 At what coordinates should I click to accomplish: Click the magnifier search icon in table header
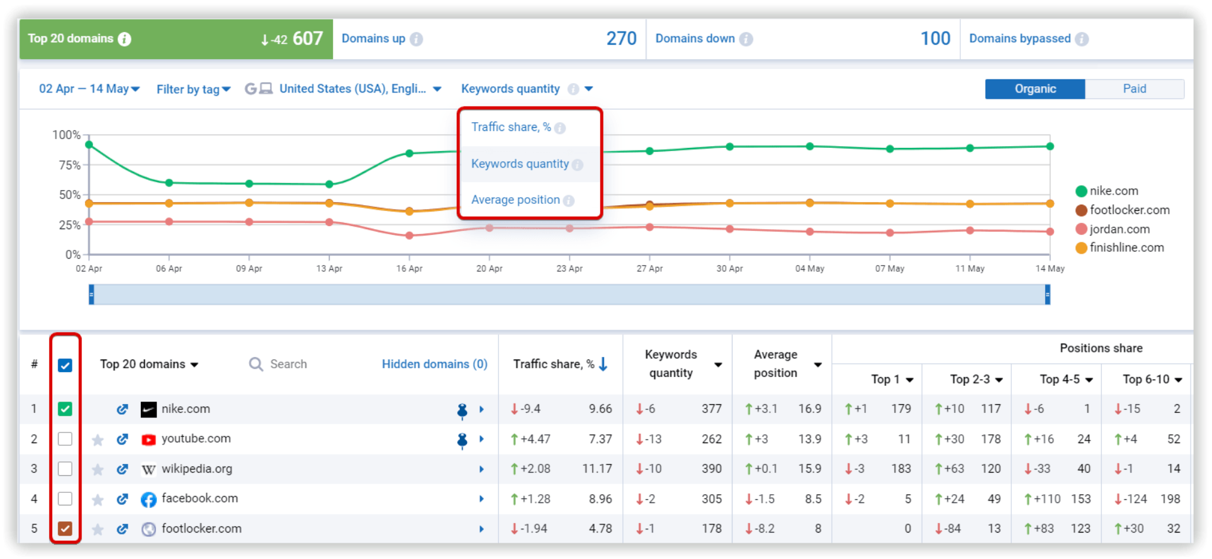[x=255, y=364]
